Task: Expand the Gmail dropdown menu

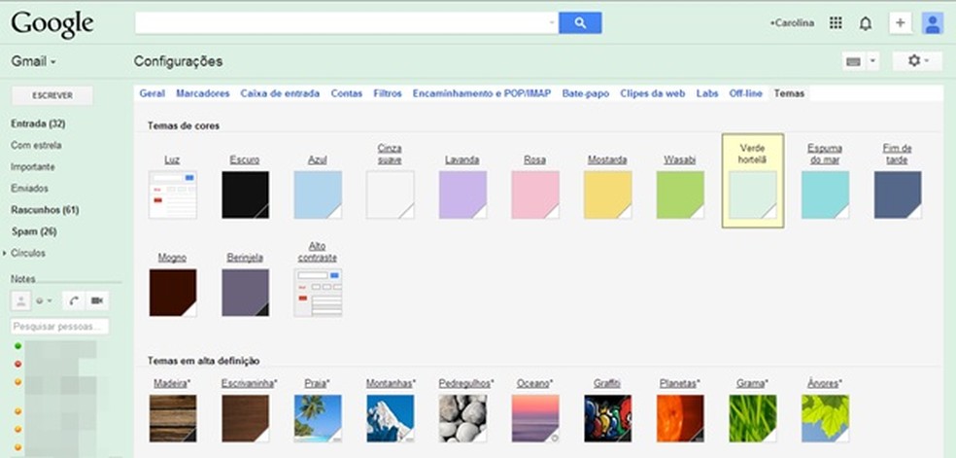Action: pyautogui.click(x=34, y=61)
